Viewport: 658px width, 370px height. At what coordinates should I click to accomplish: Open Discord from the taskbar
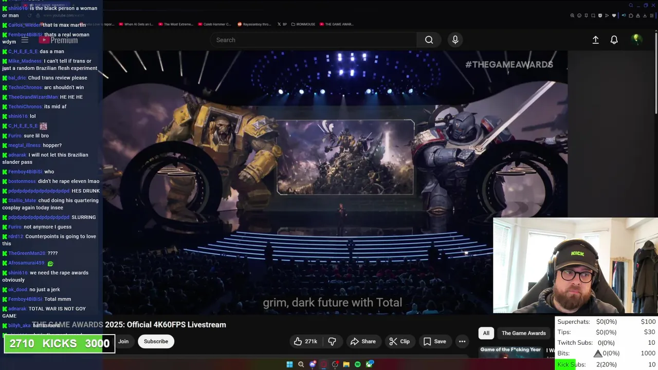[x=312, y=364]
